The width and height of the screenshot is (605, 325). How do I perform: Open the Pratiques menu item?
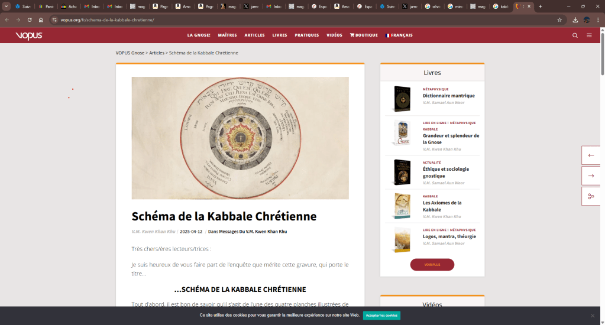[306, 35]
